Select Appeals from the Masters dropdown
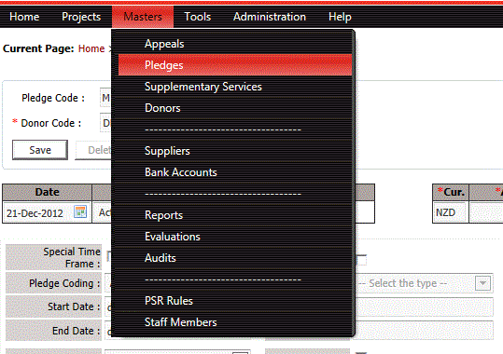The width and height of the screenshot is (503, 354). [x=235, y=44]
